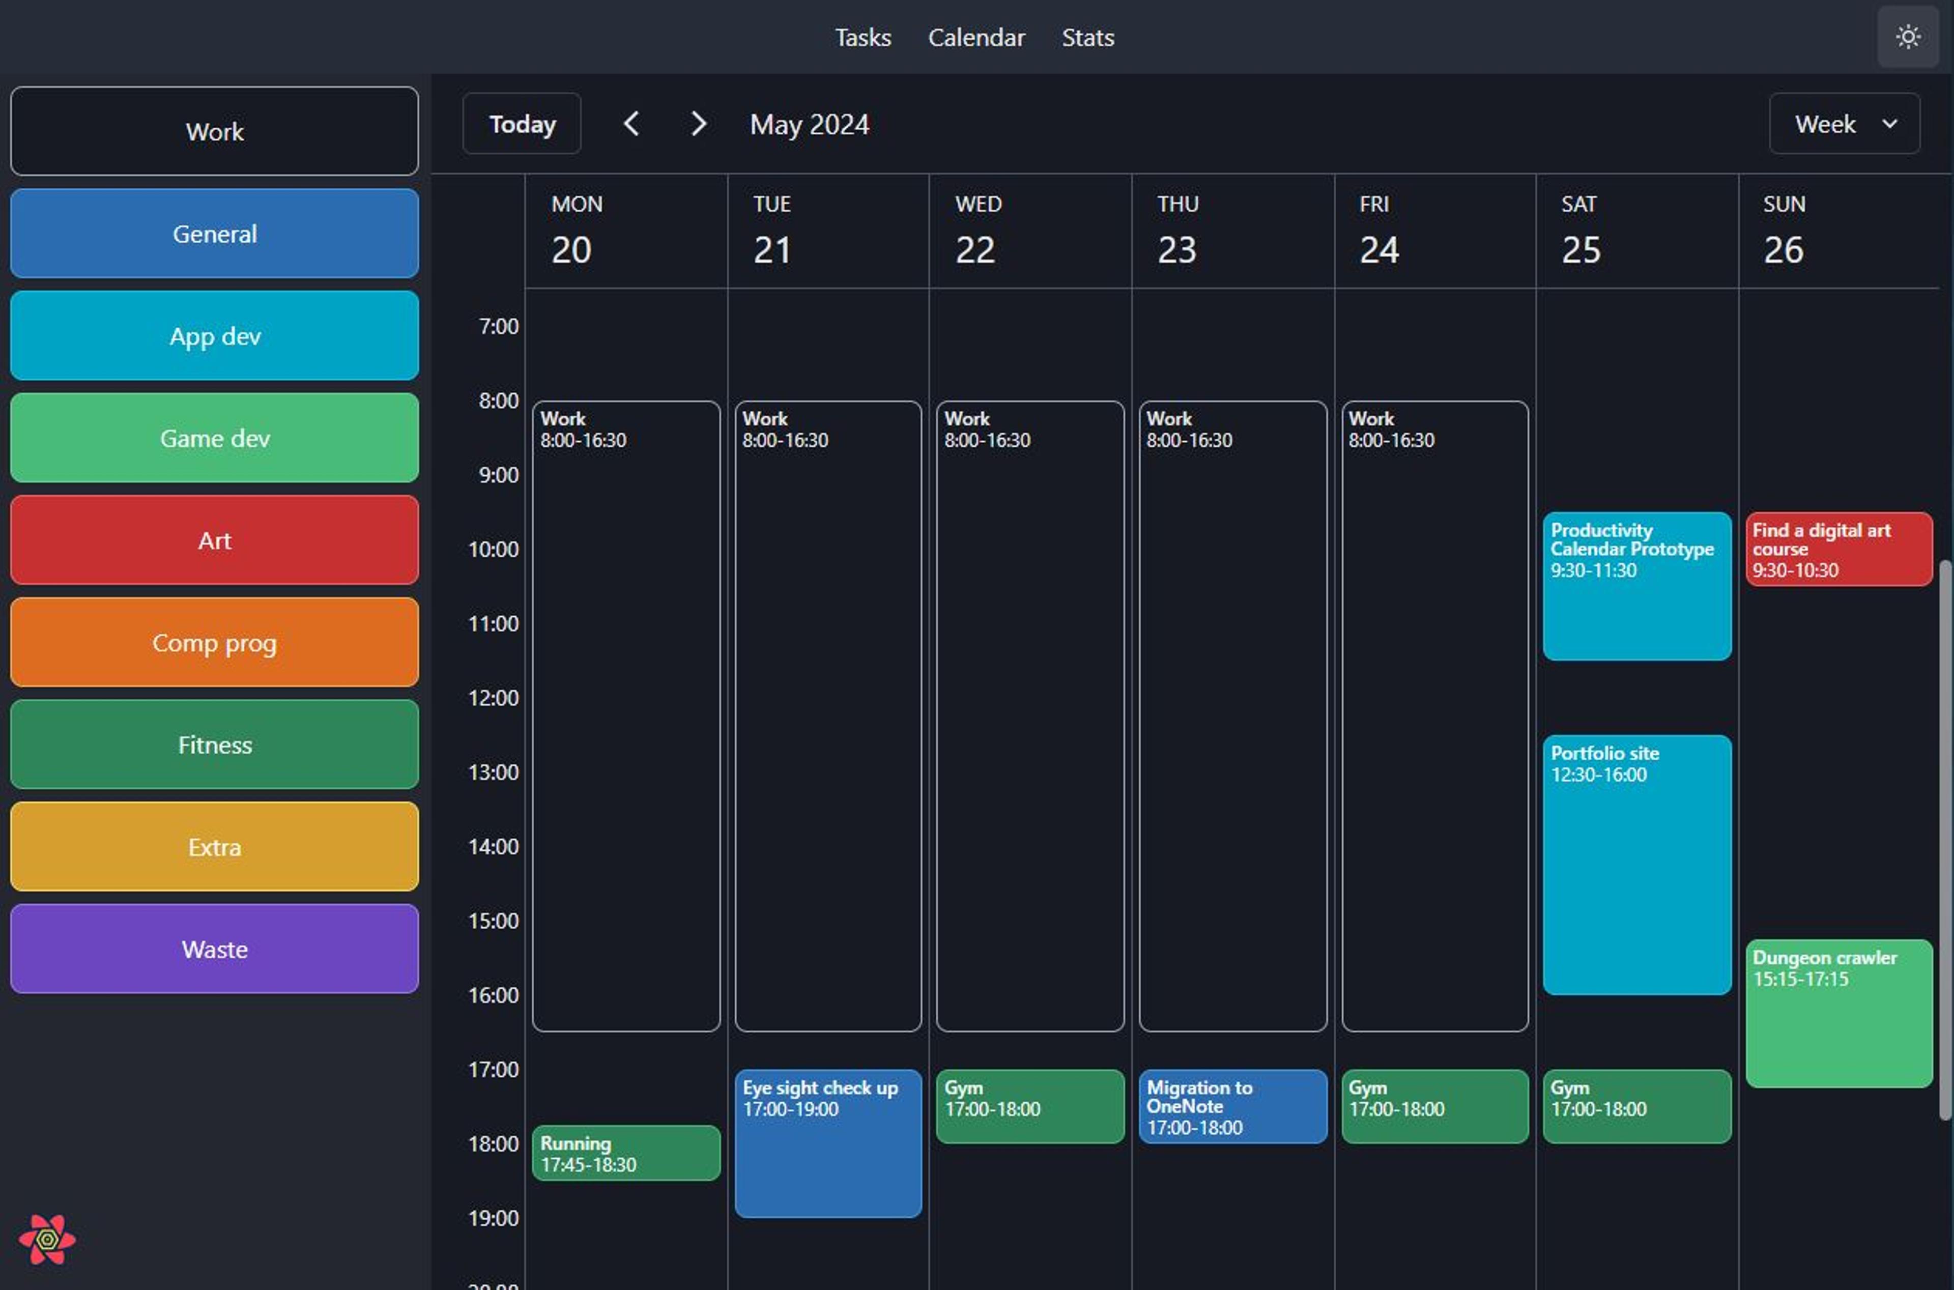Select the App dev cyan category
Viewport: 1954px width, 1290px height.
(215, 336)
